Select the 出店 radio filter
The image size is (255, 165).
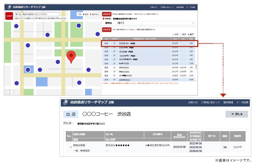pos(173,34)
